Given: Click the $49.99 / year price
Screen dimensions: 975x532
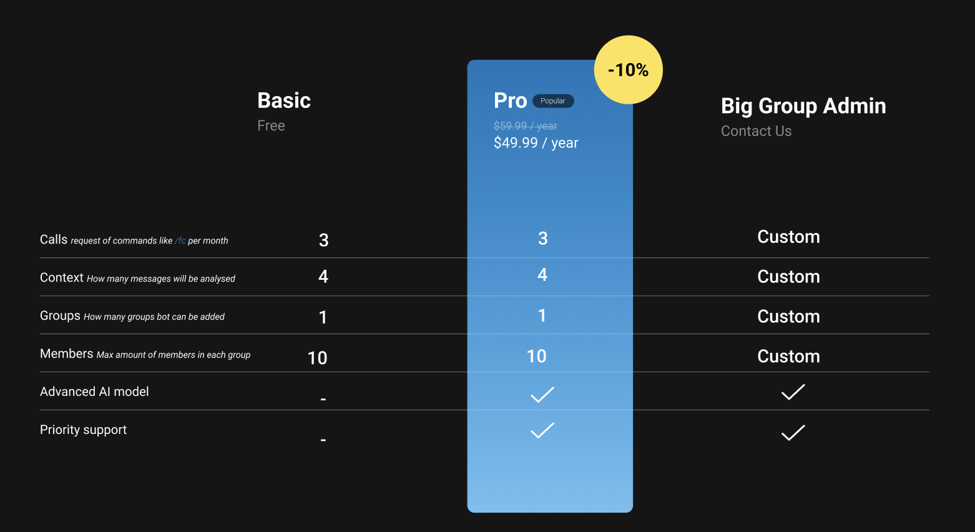Looking at the screenshot, I should [536, 143].
